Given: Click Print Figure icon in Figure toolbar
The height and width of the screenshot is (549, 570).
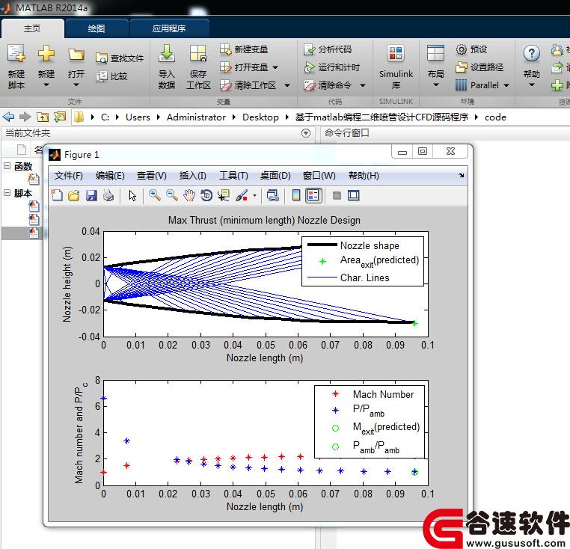Looking at the screenshot, I should click(x=108, y=196).
